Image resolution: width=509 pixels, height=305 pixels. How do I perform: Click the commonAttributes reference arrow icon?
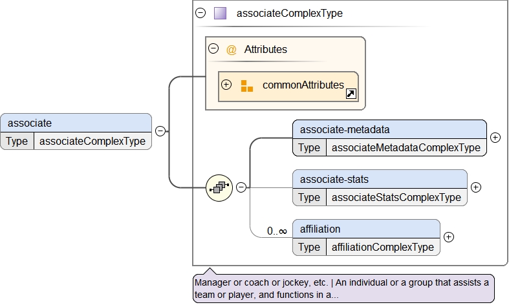351,94
